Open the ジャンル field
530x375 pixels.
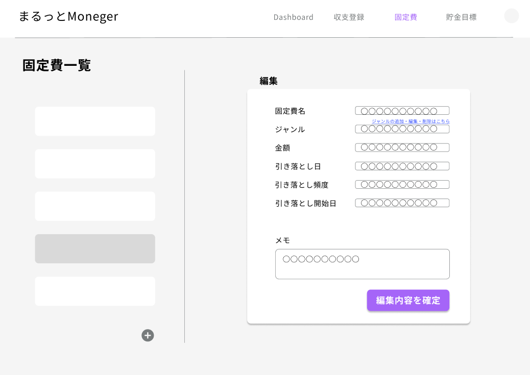click(402, 129)
